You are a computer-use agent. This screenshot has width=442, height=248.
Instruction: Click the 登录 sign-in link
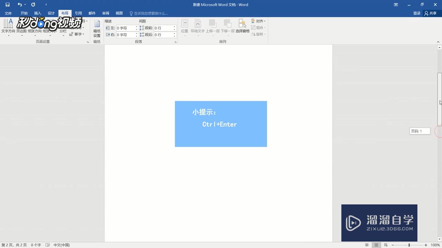pyautogui.click(x=417, y=13)
